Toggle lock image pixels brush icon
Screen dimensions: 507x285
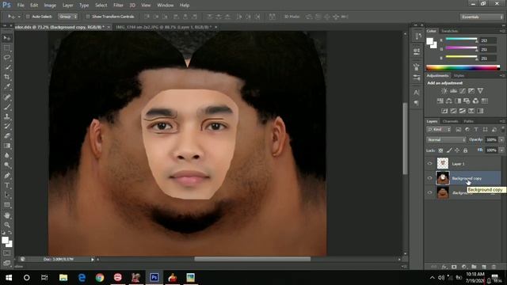pos(449,150)
